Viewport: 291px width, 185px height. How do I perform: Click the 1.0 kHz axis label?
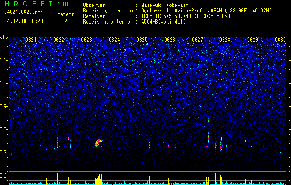point(4,83)
